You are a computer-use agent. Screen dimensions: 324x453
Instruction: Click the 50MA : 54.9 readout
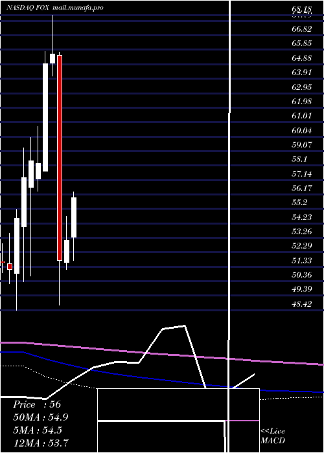tap(41, 417)
